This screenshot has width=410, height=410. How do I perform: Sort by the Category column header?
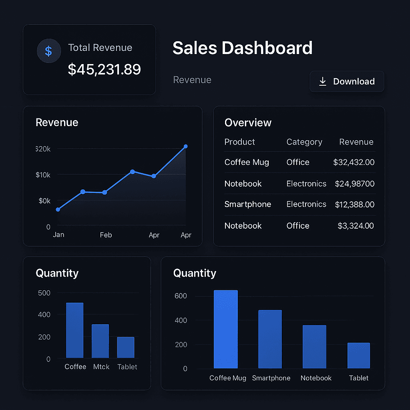(304, 142)
